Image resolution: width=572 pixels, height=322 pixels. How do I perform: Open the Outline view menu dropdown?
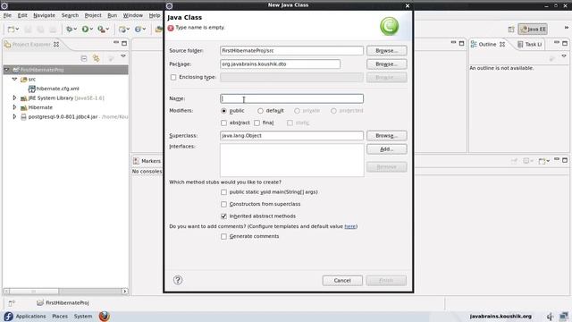[x=564, y=56]
